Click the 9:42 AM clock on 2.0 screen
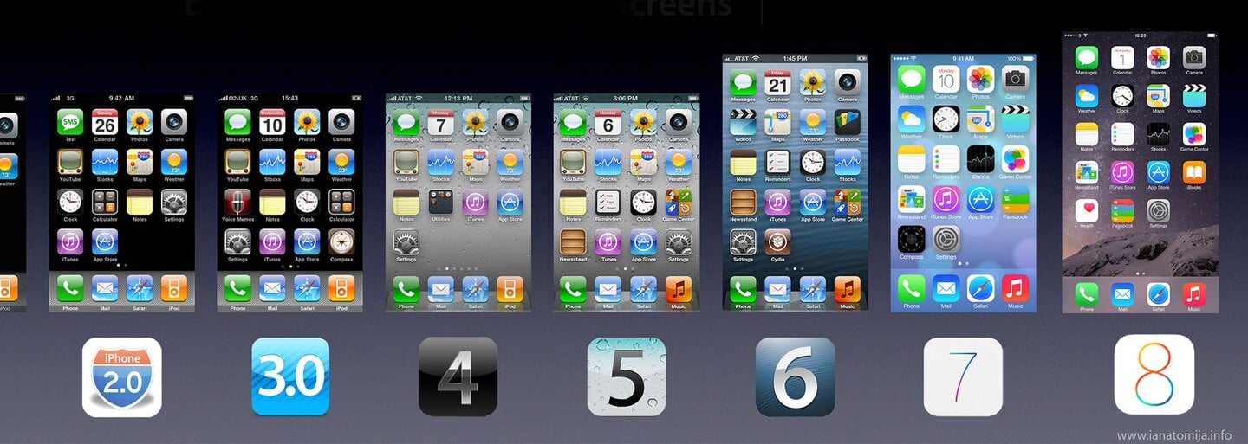Viewport: 1248px width, 444px height. click(x=121, y=98)
